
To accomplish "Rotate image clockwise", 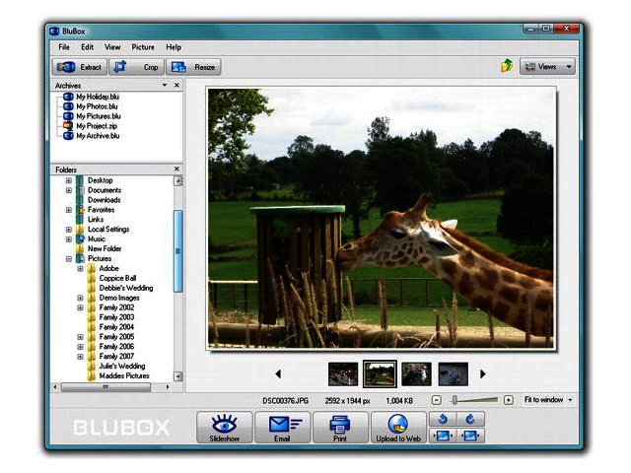I will point(468,419).
